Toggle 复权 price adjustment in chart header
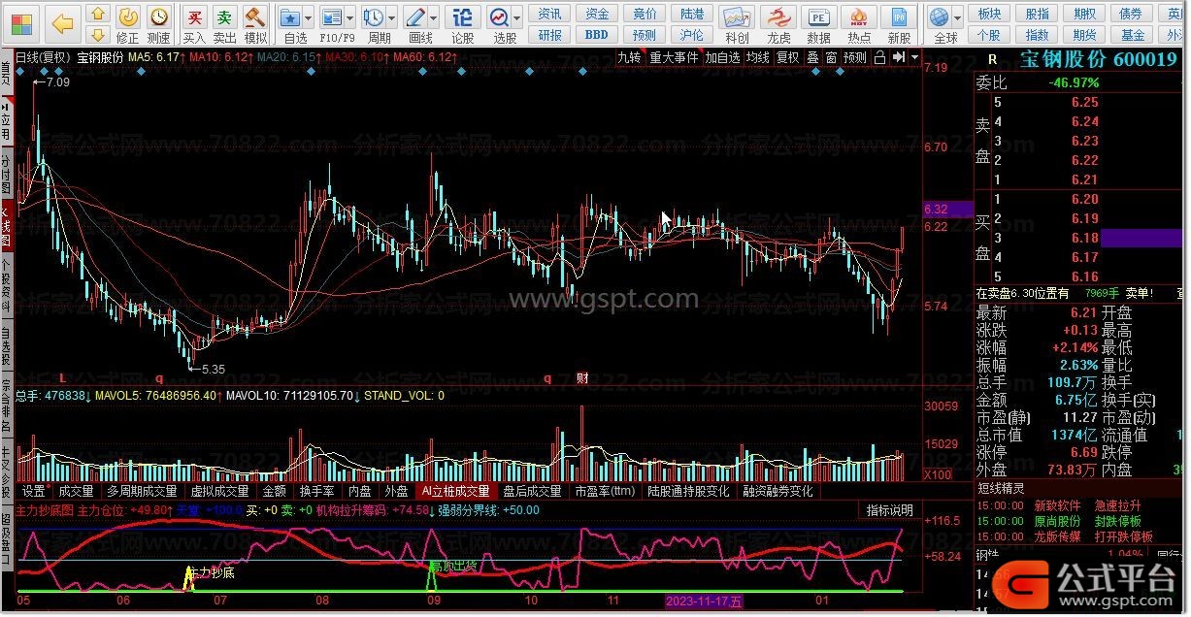Viewport: 1191px width, 617px height. click(787, 57)
